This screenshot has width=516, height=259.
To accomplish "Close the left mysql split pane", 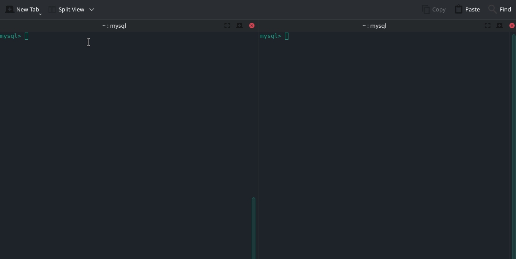I will [252, 26].
